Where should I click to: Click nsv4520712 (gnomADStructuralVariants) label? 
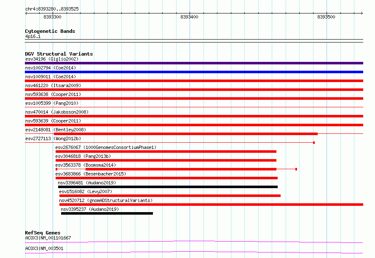pos(106,200)
